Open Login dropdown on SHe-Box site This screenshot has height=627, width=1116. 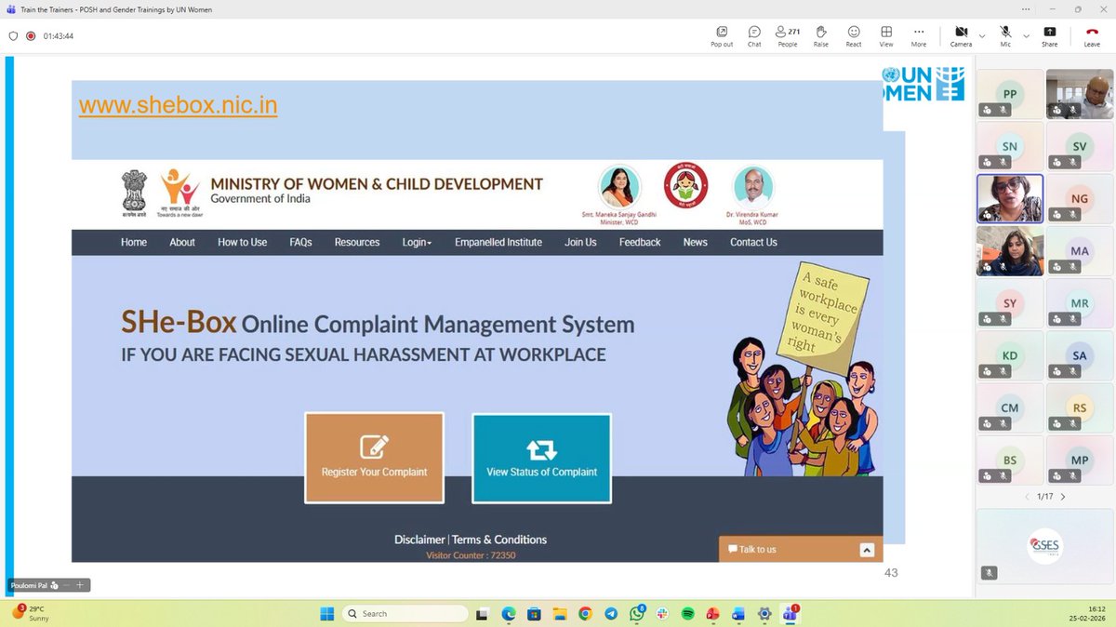point(417,242)
